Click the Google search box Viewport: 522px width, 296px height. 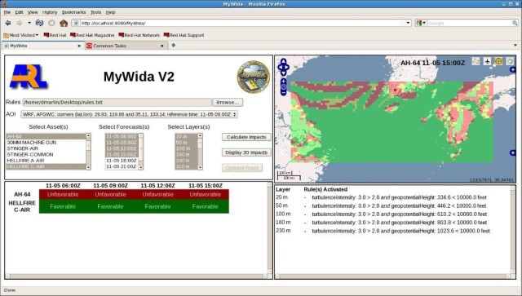click(470, 23)
